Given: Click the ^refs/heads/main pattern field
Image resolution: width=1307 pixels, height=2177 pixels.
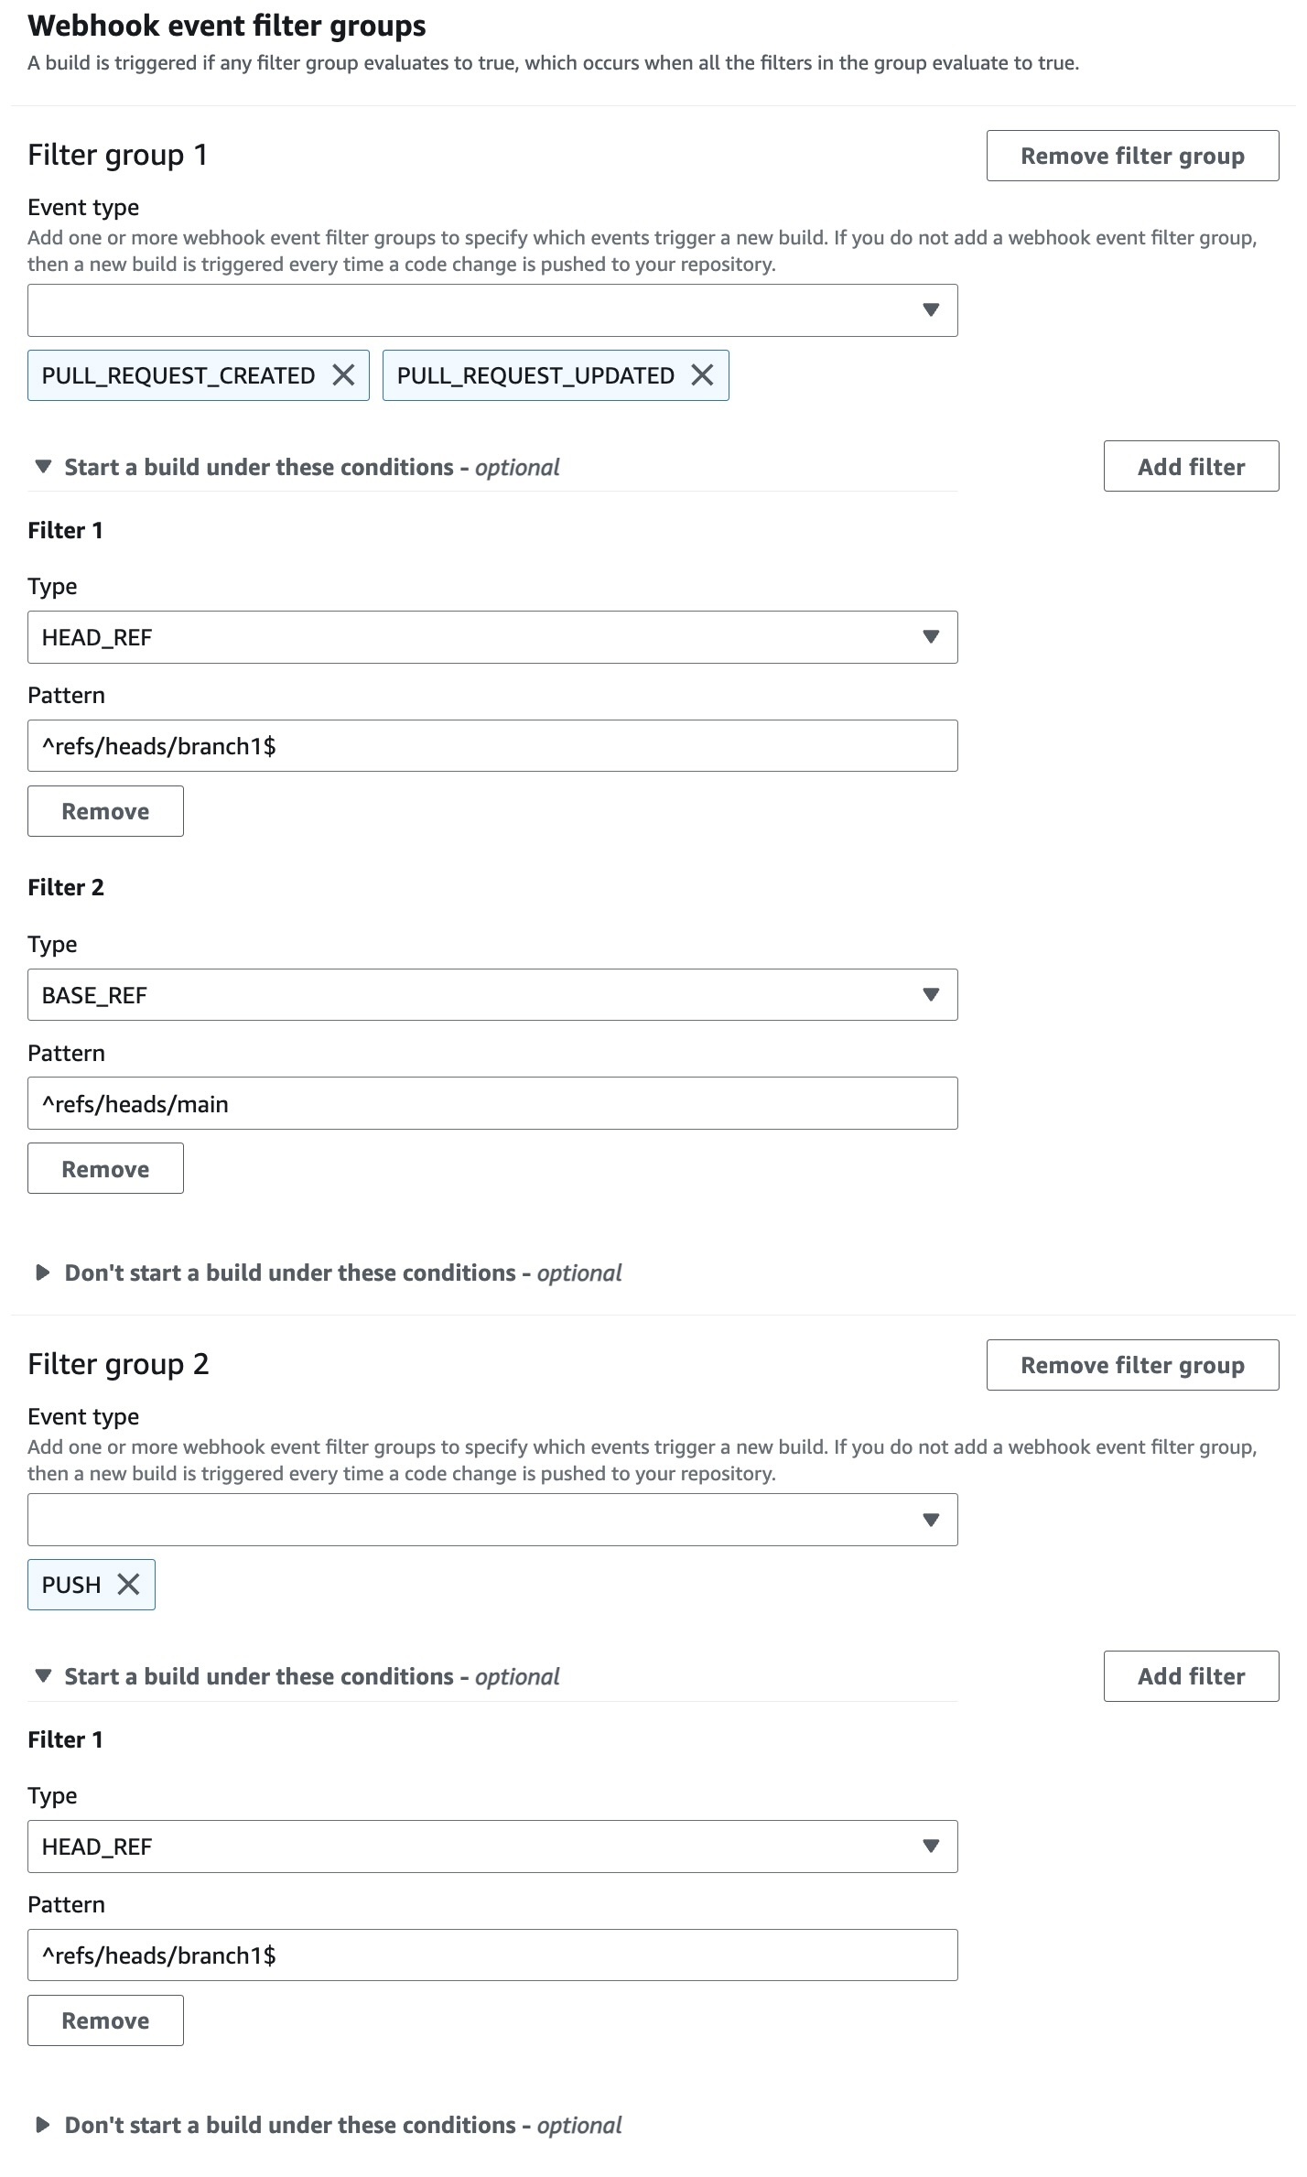Looking at the screenshot, I should tap(492, 1104).
